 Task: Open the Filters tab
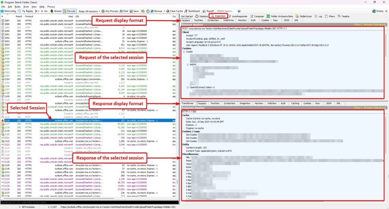pos(330,16)
